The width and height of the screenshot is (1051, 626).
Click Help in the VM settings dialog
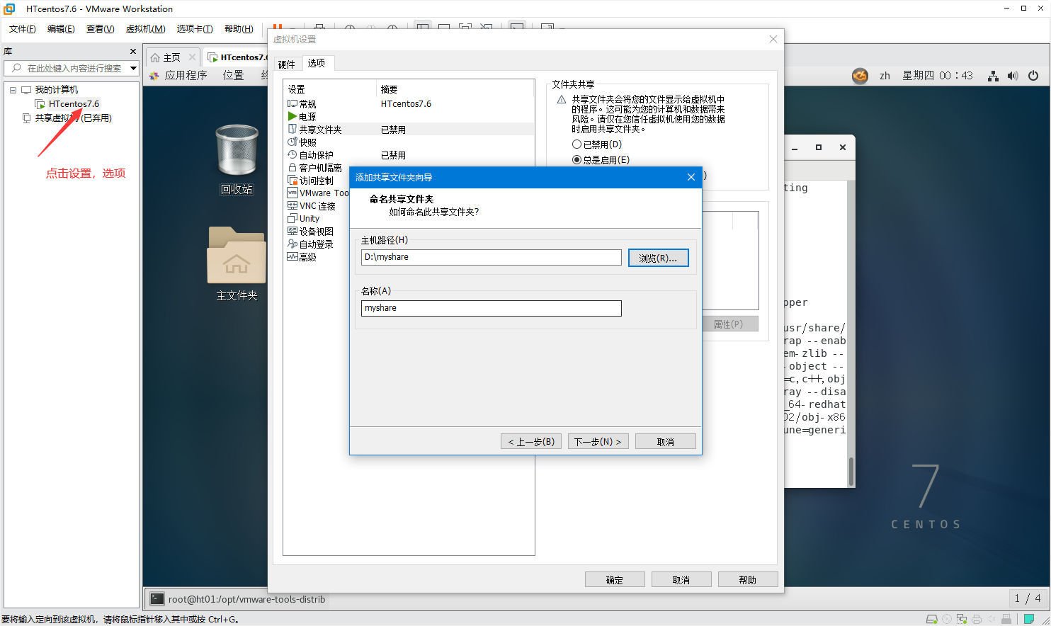click(x=748, y=579)
